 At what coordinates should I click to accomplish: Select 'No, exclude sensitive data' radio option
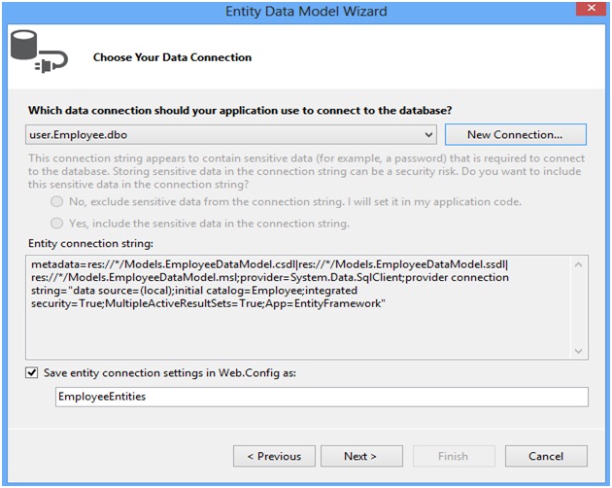tap(57, 202)
